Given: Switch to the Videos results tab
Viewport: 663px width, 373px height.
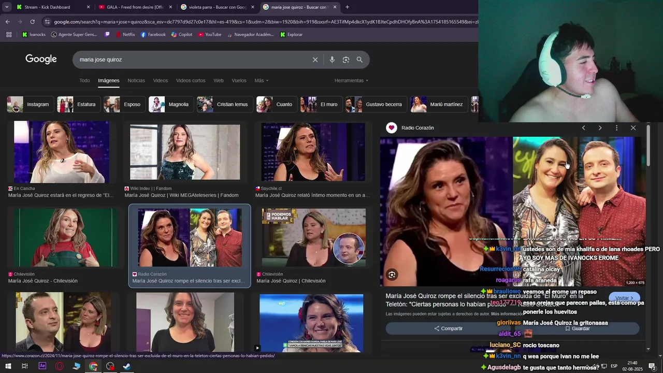Looking at the screenshot, I should coord(161,81).
